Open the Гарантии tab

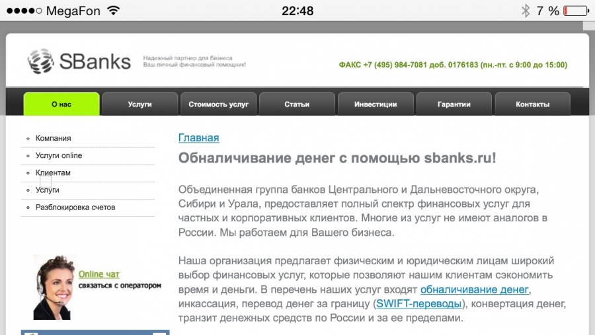point(454,104)
